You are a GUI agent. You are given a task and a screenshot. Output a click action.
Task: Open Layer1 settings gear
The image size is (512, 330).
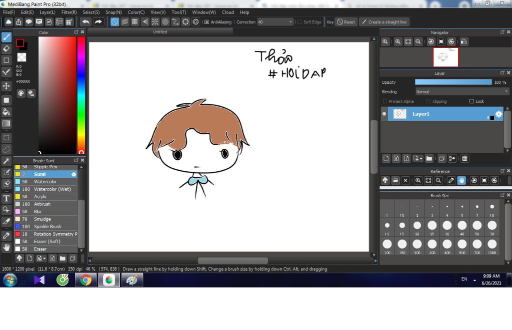[498, 114]
